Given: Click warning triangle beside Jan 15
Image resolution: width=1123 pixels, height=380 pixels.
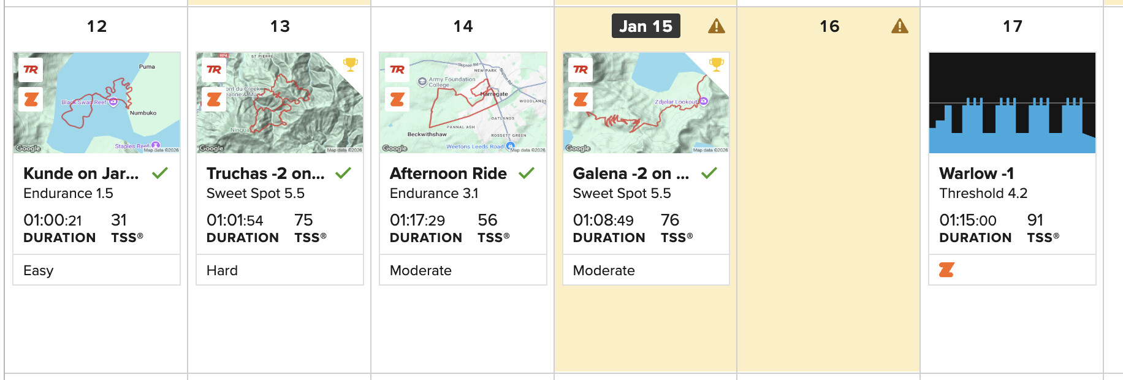Looking at the screenshot, I should tap(717, 26).
